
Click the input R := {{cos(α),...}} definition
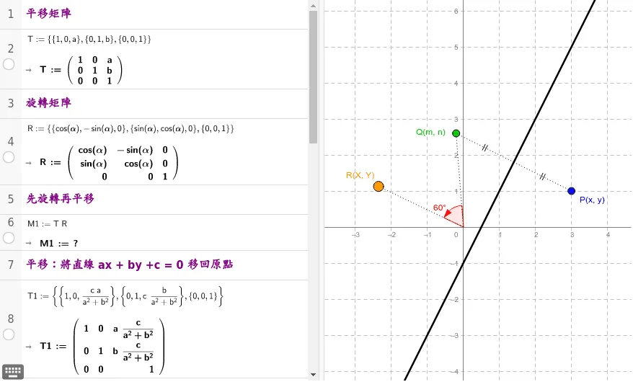(130, 129)
